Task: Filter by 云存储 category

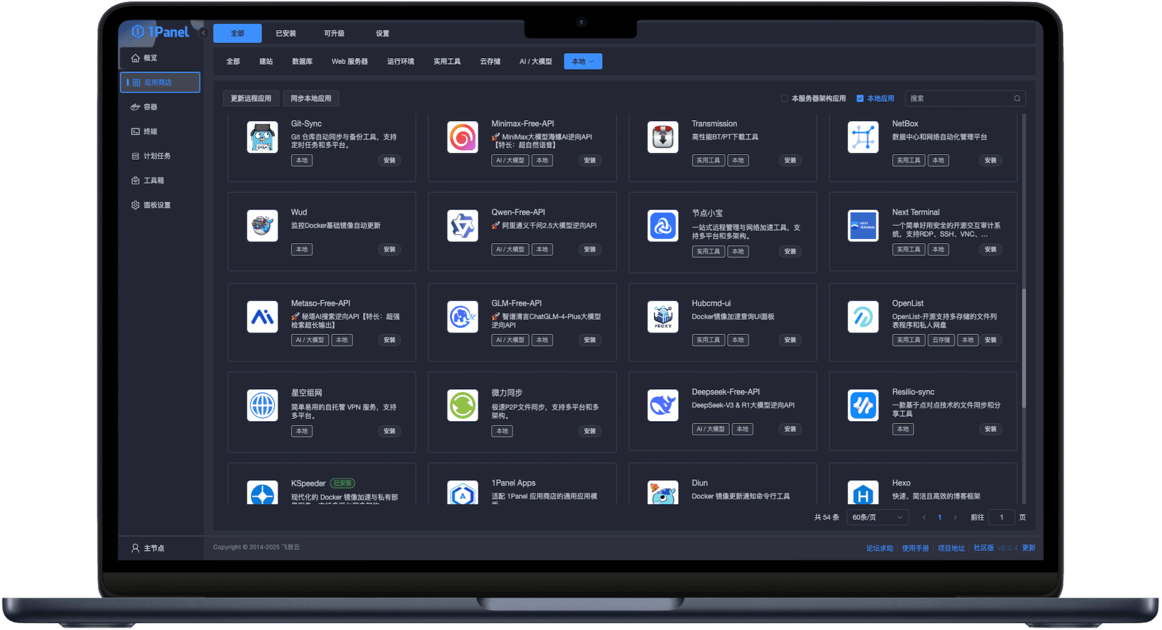Action: coord(490,61)
